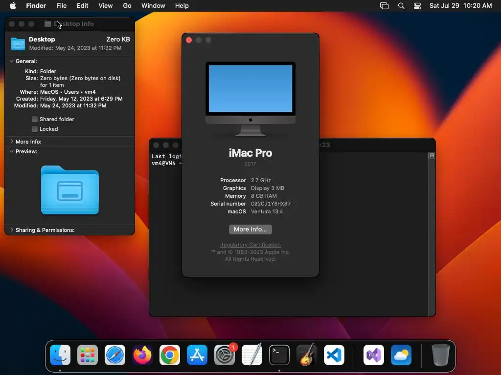Open Launchpad in the Dock
Viewport: 501px width, 375px height.
click(x=88, y=355)
